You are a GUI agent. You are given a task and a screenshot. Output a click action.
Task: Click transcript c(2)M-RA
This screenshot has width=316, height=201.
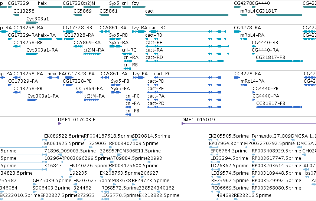coord(94,50)
